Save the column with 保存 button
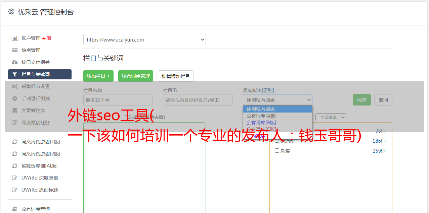The width and height of the screenshot is (429, 213). [362, 100]
